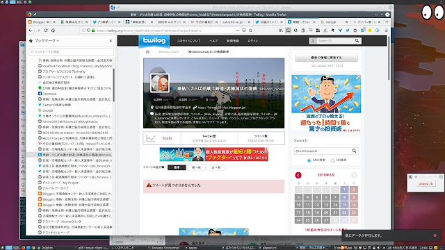Open the アルベムアーカイブ bookmark
The width and height of the screenshot is (445, 250).
coord(56,188)
